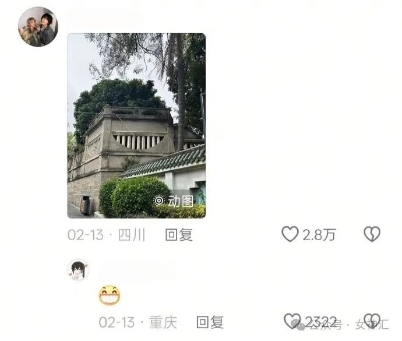The height and width of the screenshot is (341, 402).
Task: Open the blurred username beside the cartoon avatar
Action: (136, 268)
